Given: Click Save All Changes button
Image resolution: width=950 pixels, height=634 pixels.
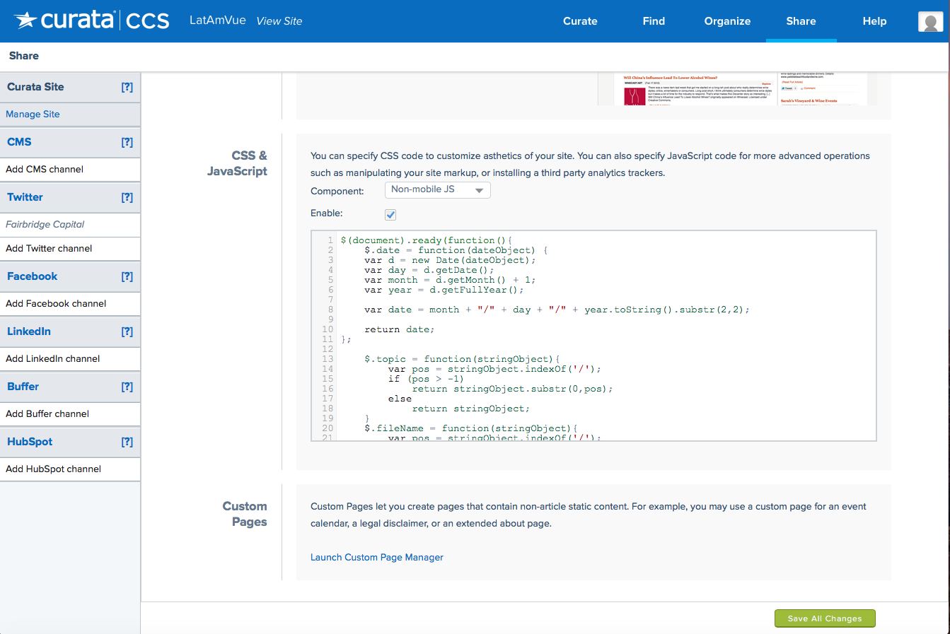Looking at the screenshot, I should point(825,618).
